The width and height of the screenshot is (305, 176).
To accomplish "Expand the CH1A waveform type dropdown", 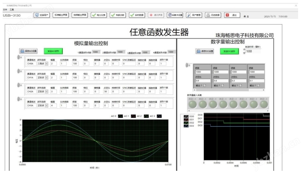I will point(42,78).
